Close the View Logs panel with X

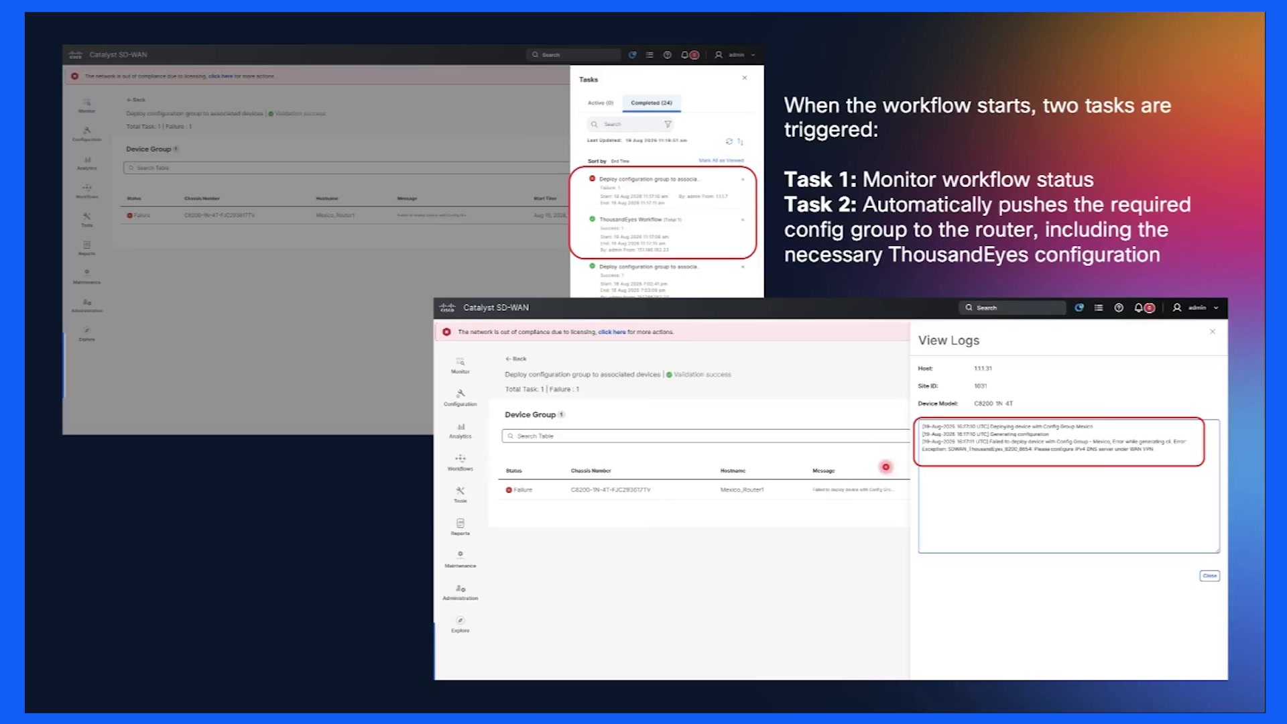click(1213, 332)
